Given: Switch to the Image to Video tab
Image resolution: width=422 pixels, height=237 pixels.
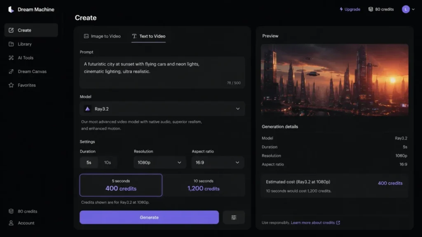Looking at the screenshot, I should (102, 36).
